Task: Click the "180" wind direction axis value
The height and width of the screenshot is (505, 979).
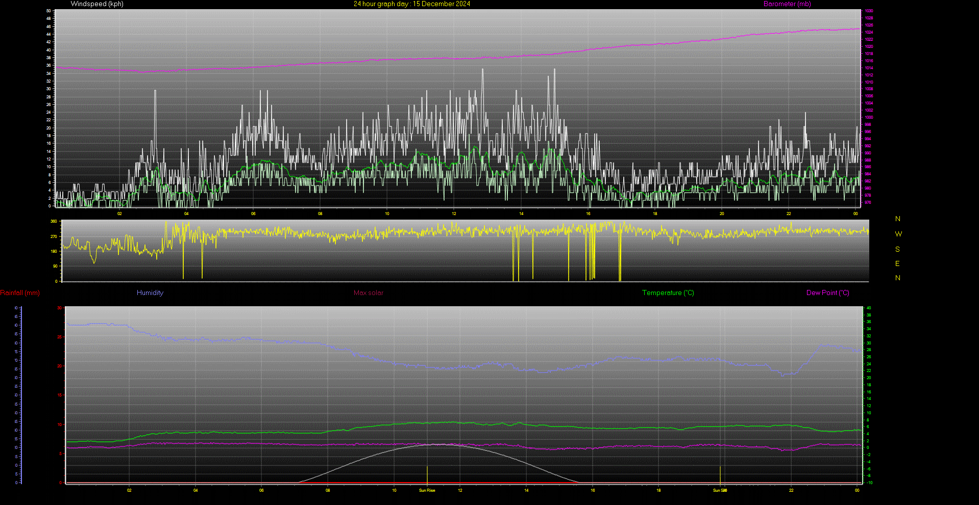Action: [x=54, y=252]
